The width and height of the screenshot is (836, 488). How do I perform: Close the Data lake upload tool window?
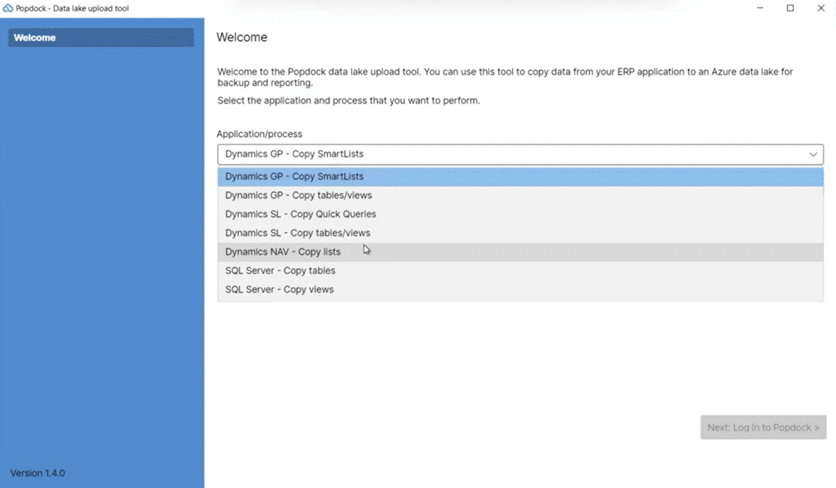pos(821,8)
